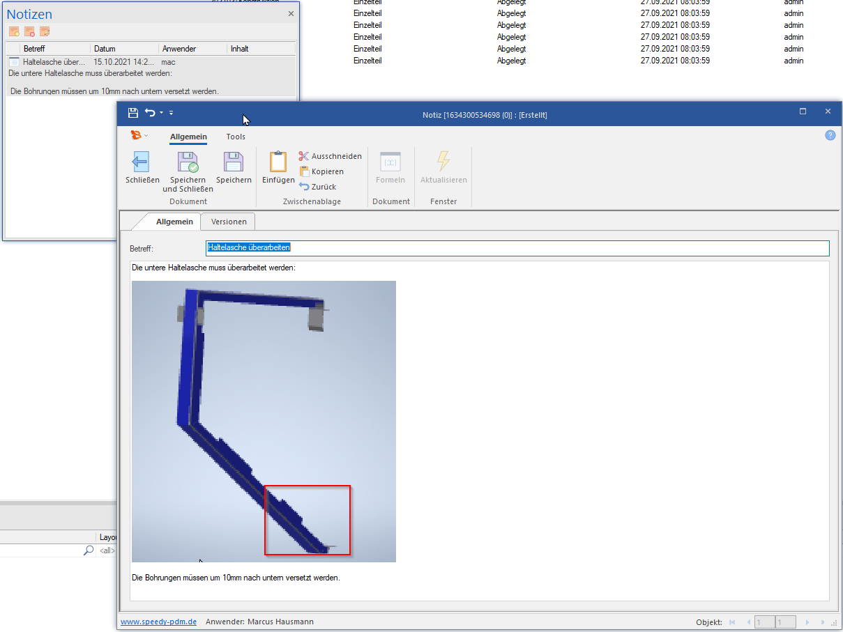Edit note icon in Notizen toolbar
The image size is (843, 632).
click(45, 31)
